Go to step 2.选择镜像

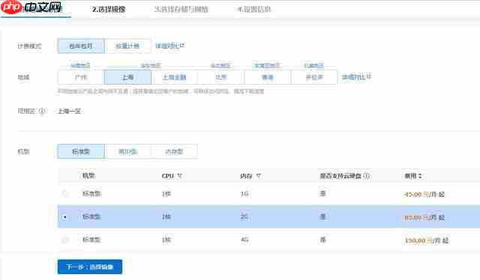pyautogui.click(x=109, y=9)
